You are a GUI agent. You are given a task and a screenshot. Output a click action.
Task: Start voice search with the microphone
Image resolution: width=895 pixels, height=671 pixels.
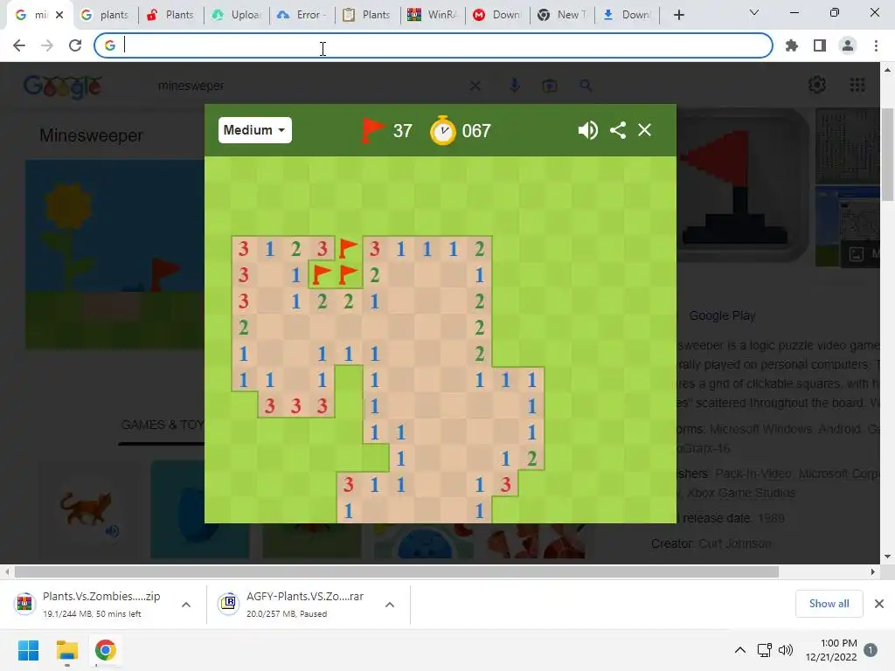(514, 86)
